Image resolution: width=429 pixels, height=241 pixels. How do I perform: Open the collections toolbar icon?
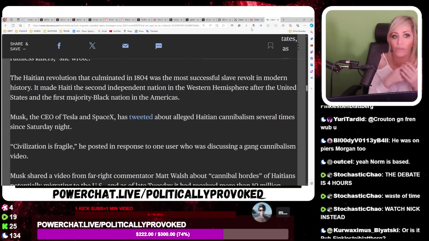(290, 25)
